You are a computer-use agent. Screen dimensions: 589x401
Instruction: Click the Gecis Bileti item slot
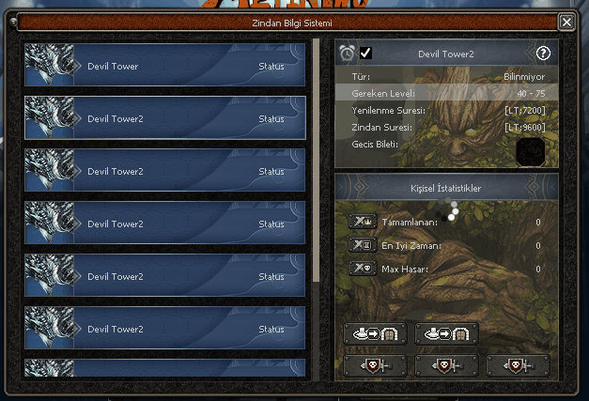(531, 152)
